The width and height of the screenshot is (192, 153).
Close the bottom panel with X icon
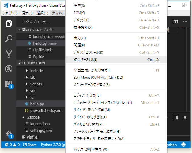(185, 117)
